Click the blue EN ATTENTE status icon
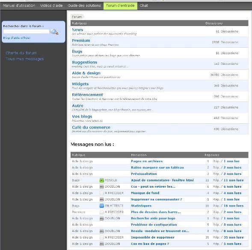The width and height of the screenshot is (252, 250). (101, 206)
